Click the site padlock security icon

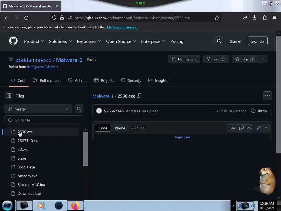tap(62, 18)
